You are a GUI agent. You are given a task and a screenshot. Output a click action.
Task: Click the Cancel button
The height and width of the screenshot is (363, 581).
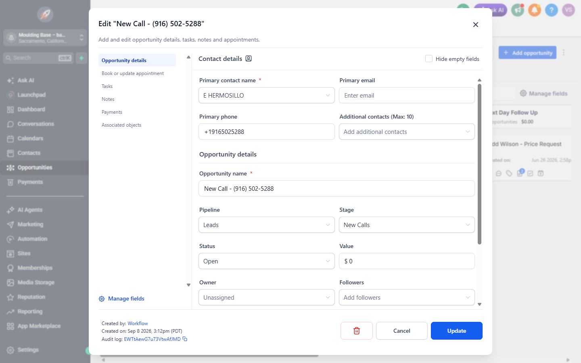402,331
